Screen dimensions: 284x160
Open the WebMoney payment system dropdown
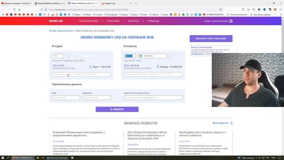click(82, 56)
